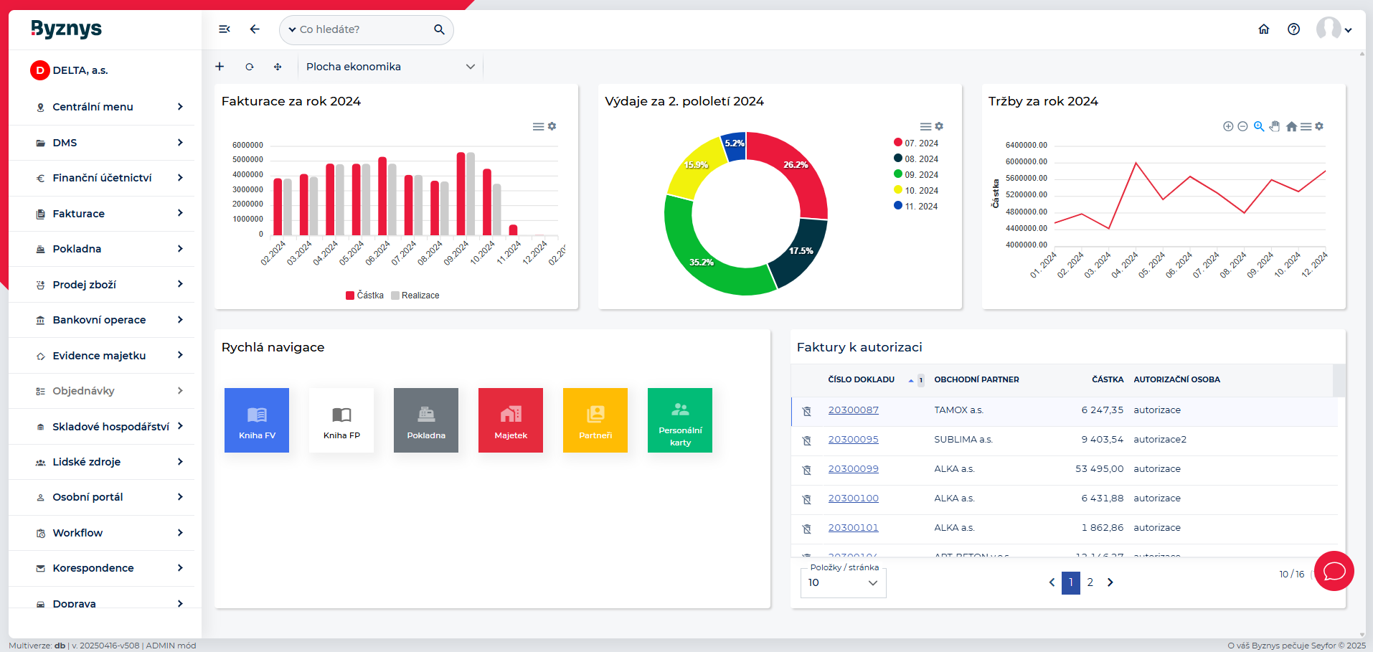Open the home page icon
The width and height of the screenshot is (1373, 652).
1264,29
